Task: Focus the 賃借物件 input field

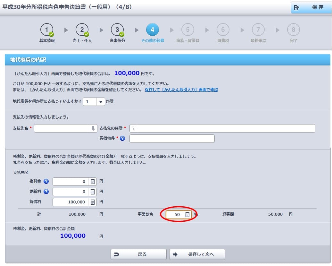Action: click(x=172, y=139)
